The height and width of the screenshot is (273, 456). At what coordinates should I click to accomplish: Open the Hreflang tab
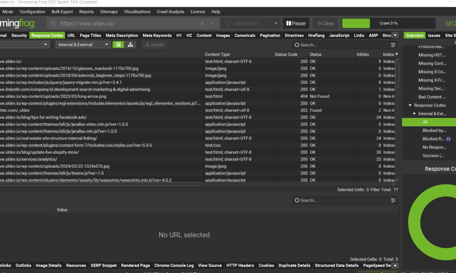click(x=316, y=35)
